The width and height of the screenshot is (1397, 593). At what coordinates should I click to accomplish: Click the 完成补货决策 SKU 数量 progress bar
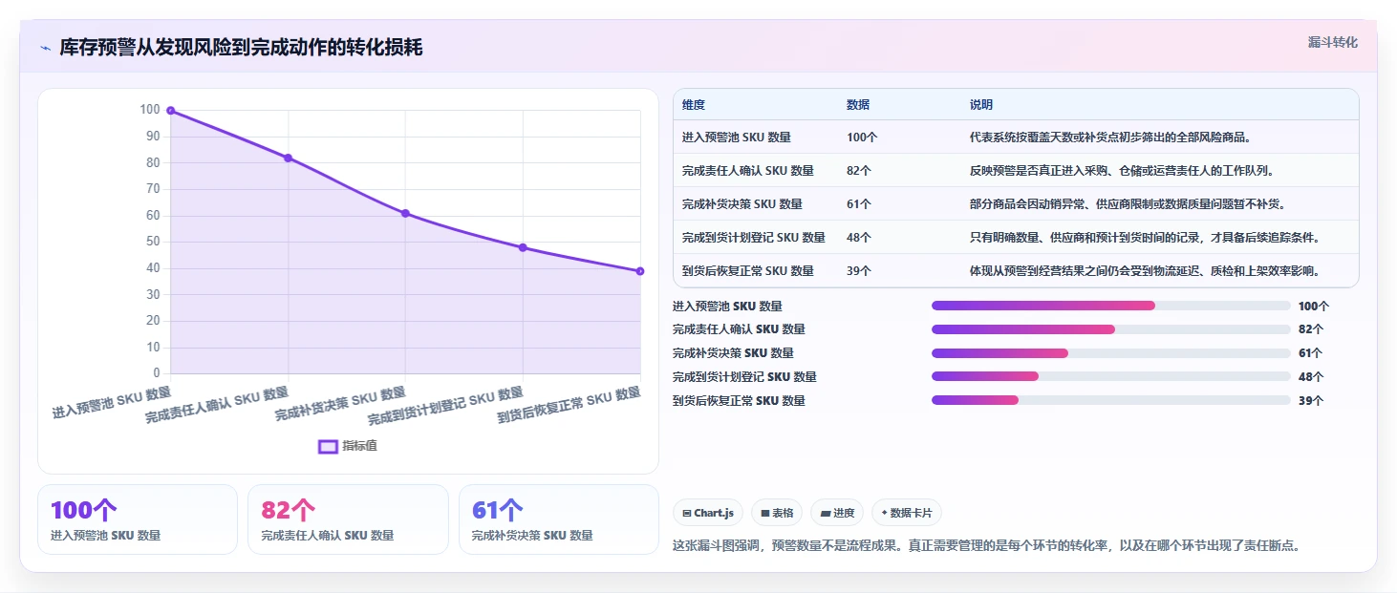tap(1111, 353)
